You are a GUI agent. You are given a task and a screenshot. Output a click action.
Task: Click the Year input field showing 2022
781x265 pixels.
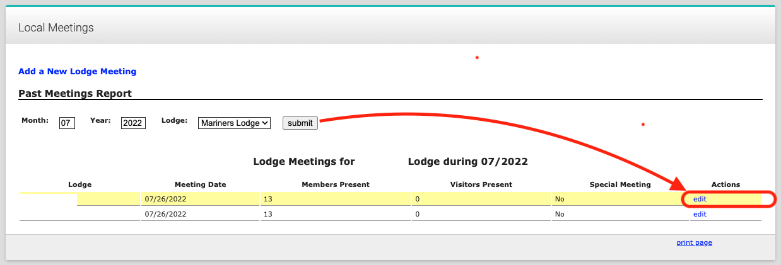pyautogui.click(x=133, y=123)
